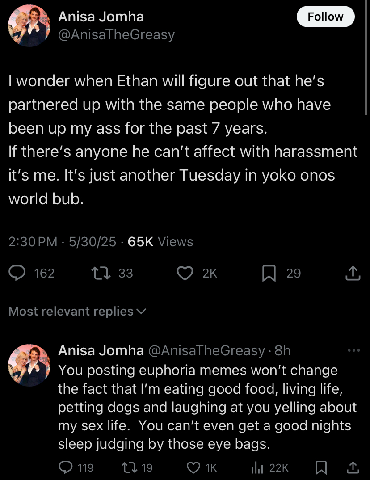Open the reply's profile picture avatar

(x=29, y=365)
